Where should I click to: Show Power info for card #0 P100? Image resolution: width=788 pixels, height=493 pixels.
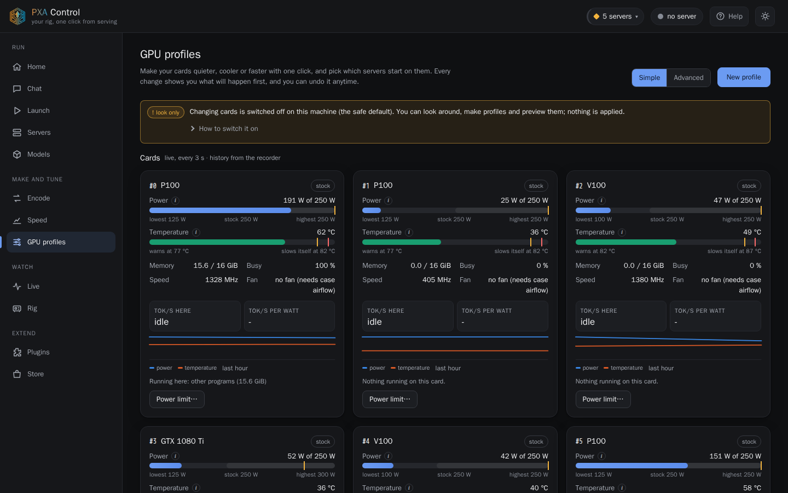coord(176,200)
